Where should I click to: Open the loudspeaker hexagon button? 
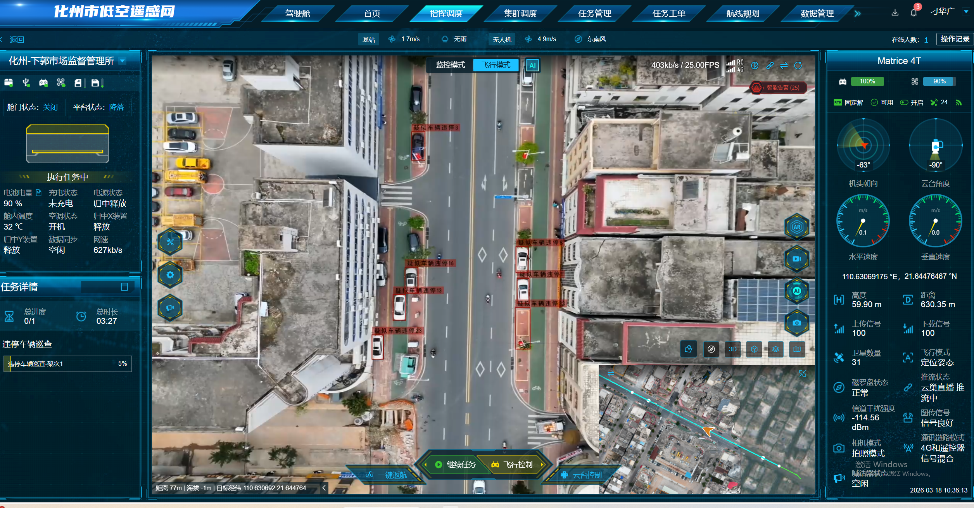170,308
